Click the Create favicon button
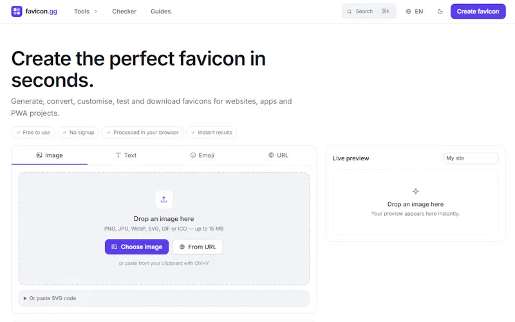The width and height of the screenshot is (515, 322). (x=478, y=11)
